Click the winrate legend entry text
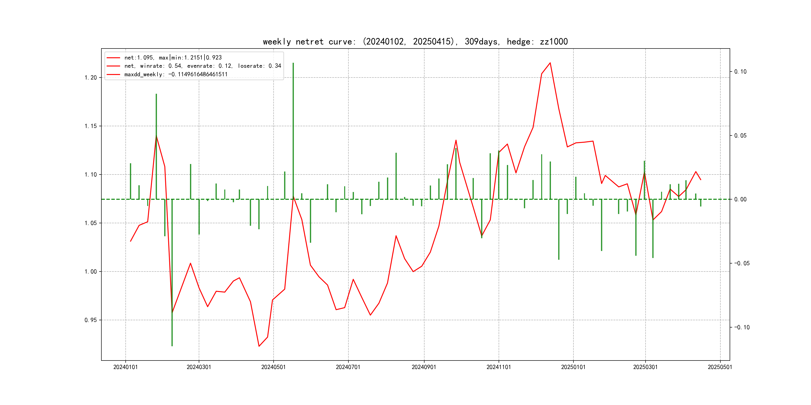Image resolution: width=811 pixels, height=405 pixels. point(202,66)
